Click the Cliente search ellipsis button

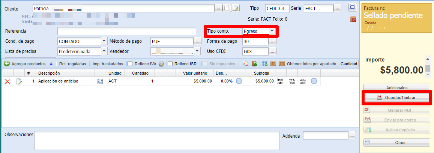219,9
